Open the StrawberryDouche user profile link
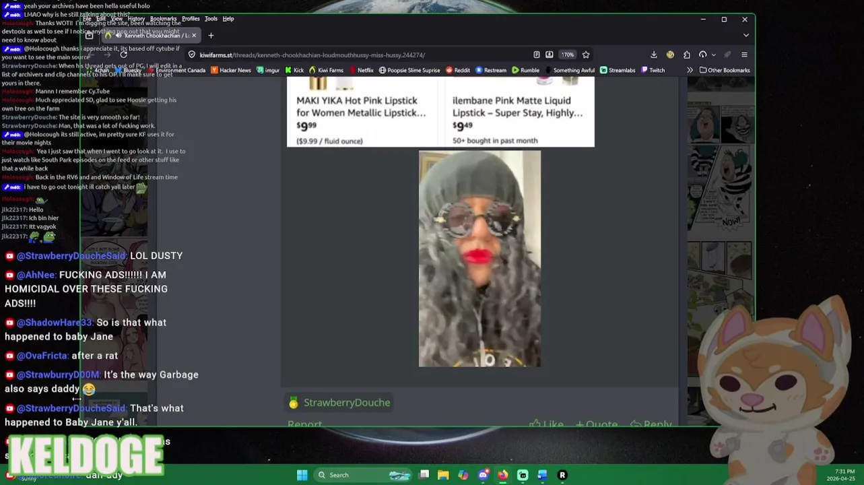864x485 pixels. [x=347, y=402]
